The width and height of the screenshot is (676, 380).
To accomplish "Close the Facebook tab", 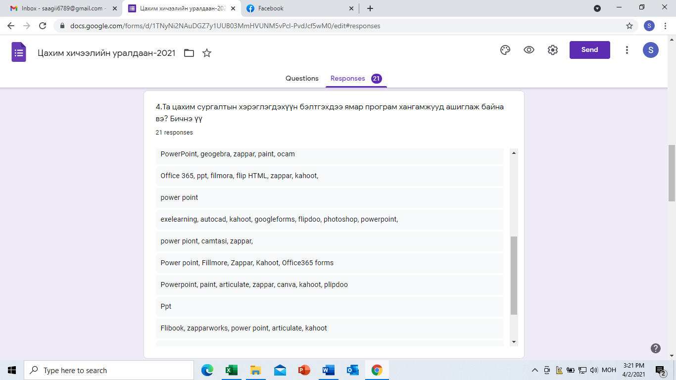I will point(351,8).
